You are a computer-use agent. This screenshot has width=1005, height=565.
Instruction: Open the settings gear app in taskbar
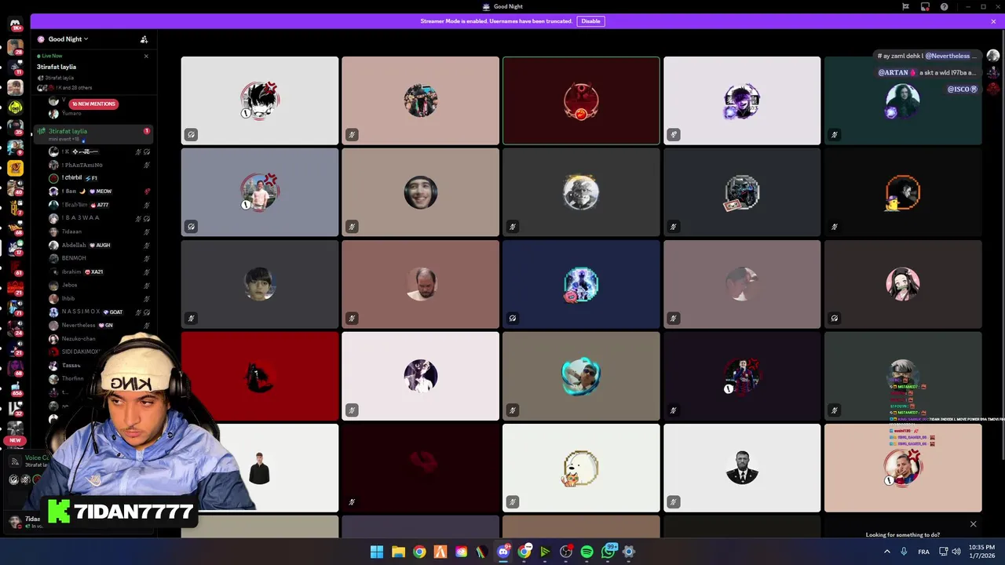629,552
